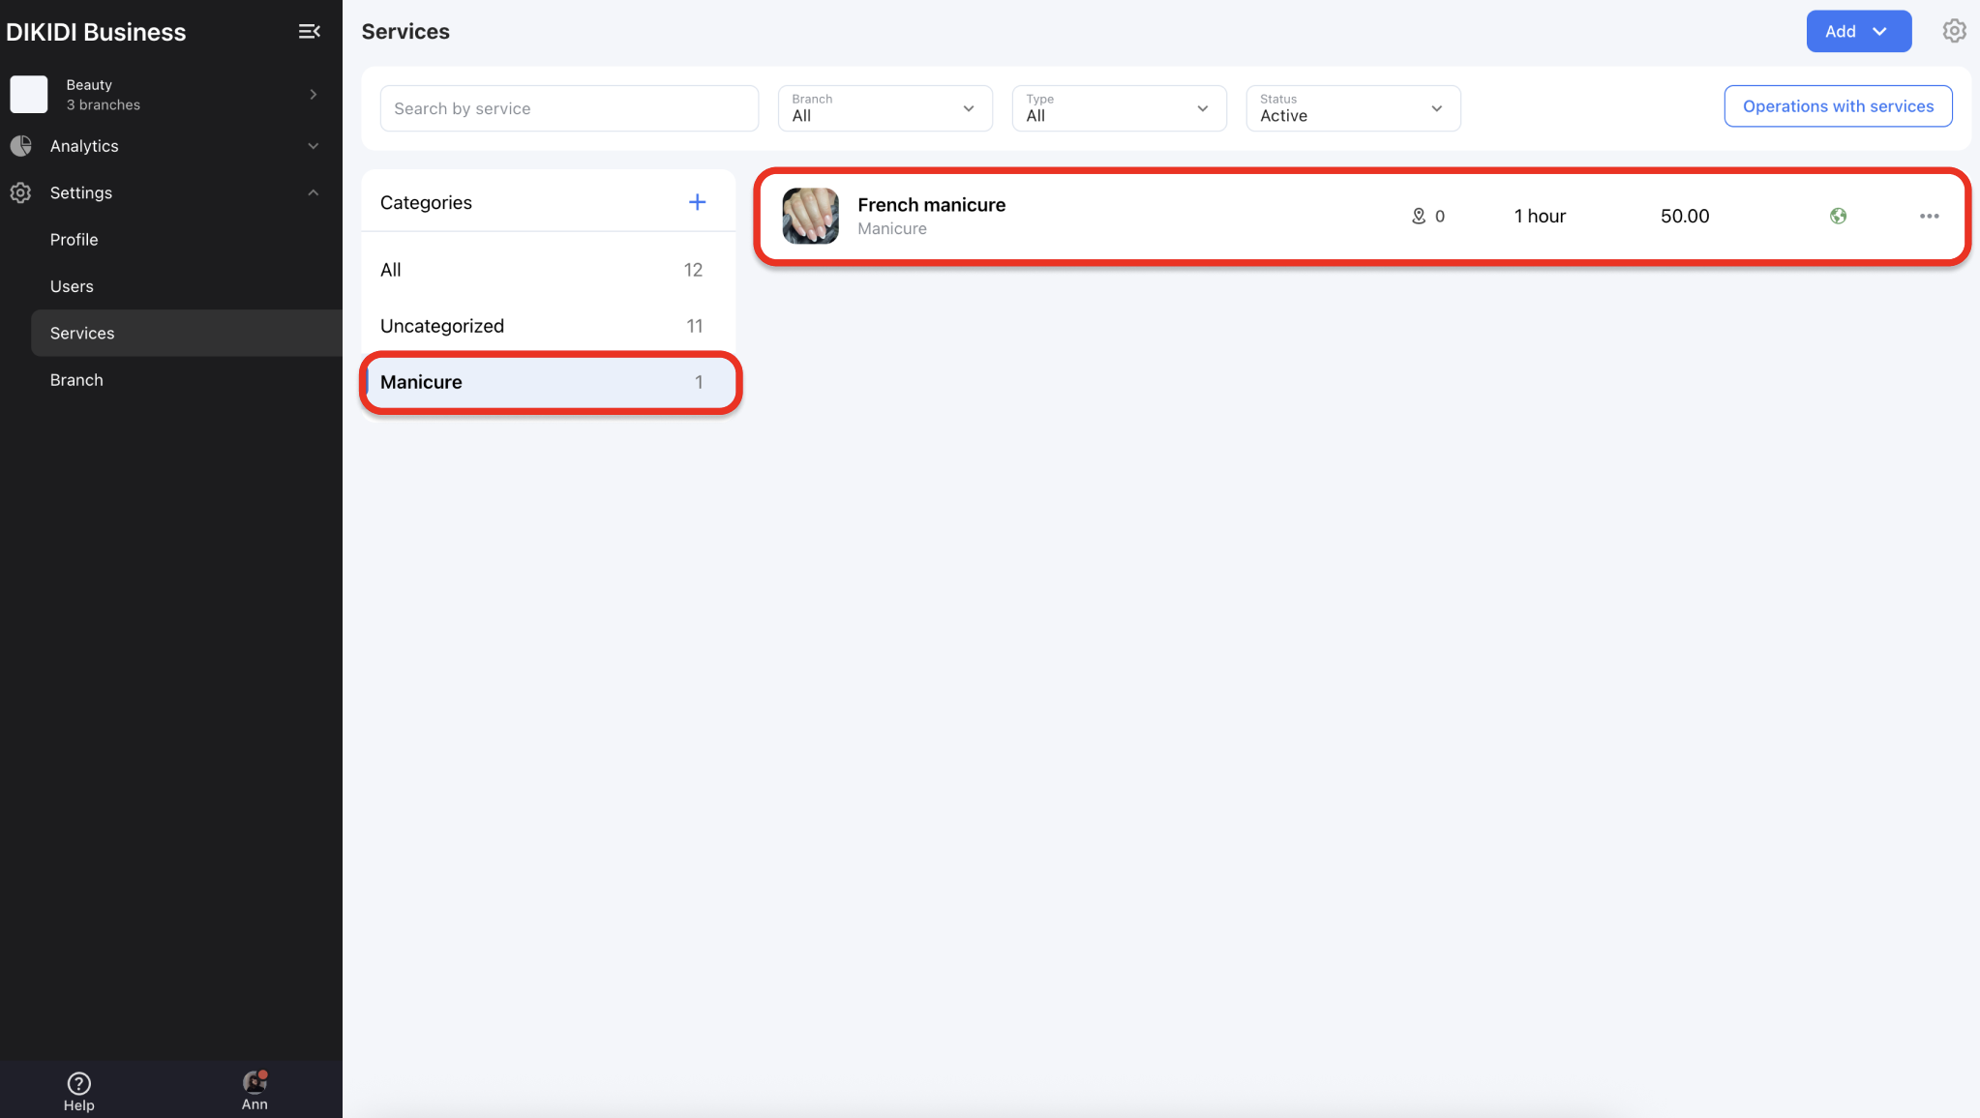Click the blue Add button
Image resolution: width=1980 pixels, height=1118 pixels.
(x=1857, y=31)
